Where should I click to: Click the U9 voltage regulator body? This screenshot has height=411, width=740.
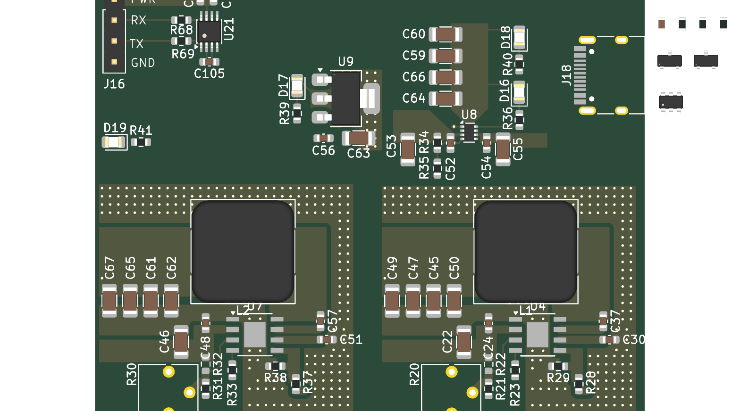[346, 99]
